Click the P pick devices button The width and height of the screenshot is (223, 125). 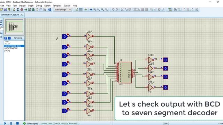pos(6,38)
